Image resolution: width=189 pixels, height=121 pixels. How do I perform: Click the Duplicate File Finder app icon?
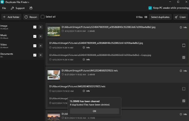(x=2, y=2)
